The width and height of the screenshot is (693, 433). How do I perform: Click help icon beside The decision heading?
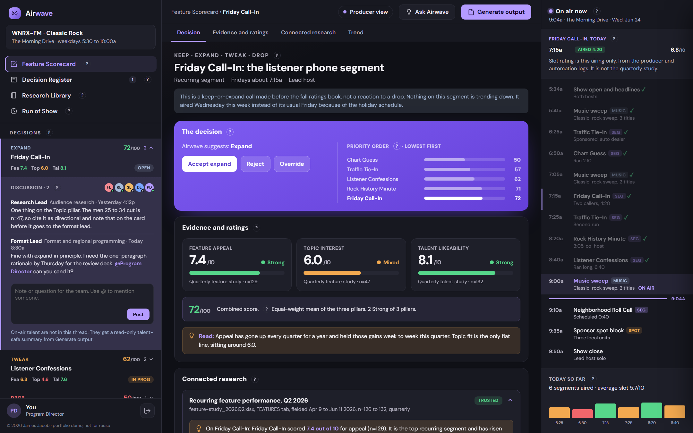tap(230, 132)
